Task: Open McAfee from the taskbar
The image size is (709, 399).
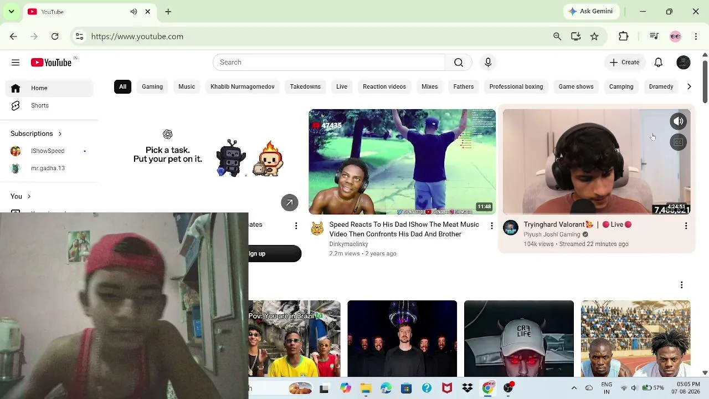Action: 447,388
